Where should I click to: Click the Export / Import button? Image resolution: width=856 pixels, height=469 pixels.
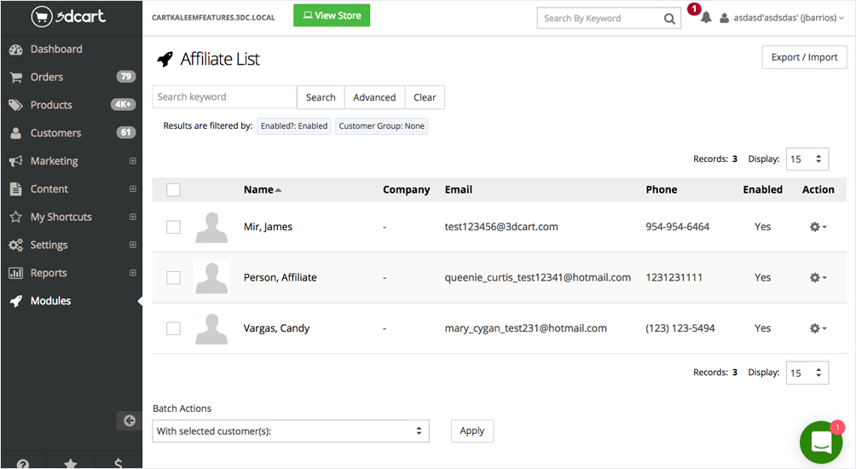click(804, 57)
